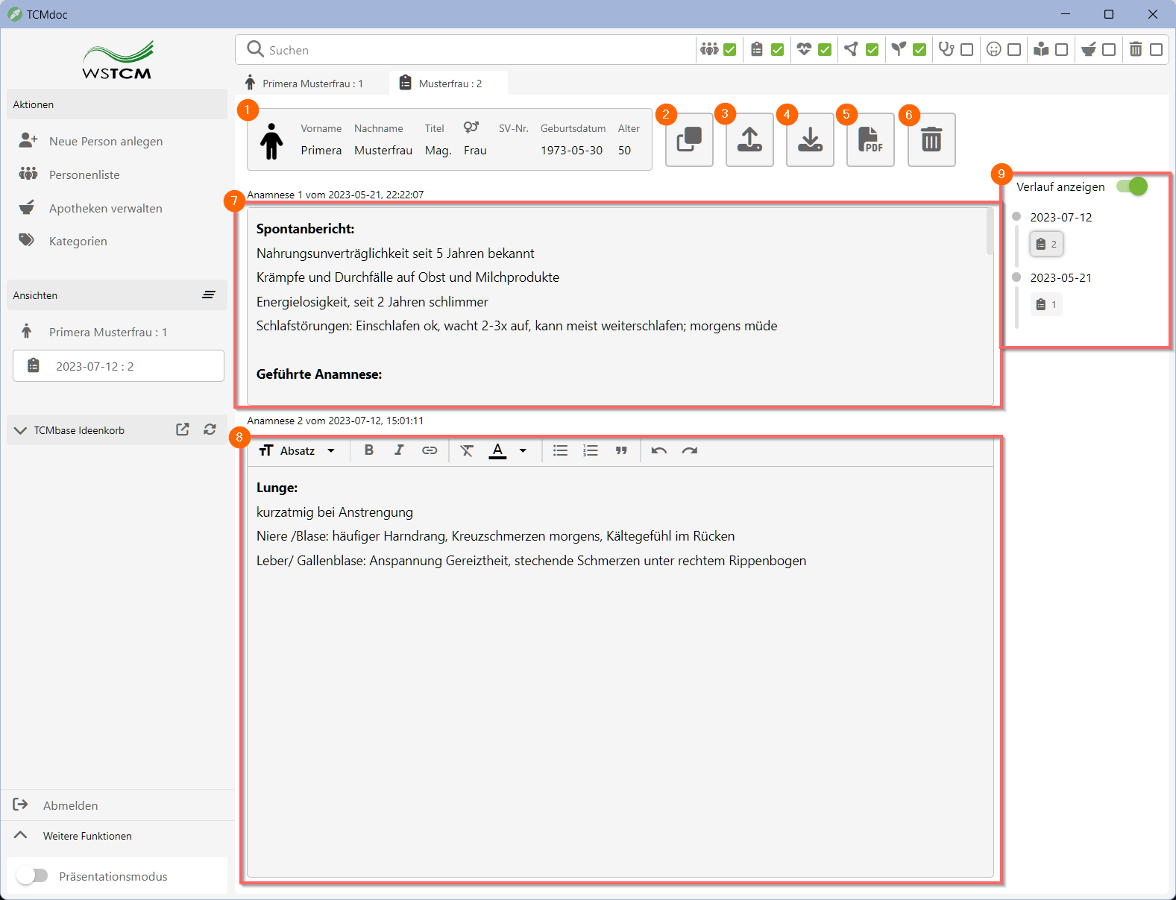
Task: Insert a link in the editor
Action: (430, 450)
